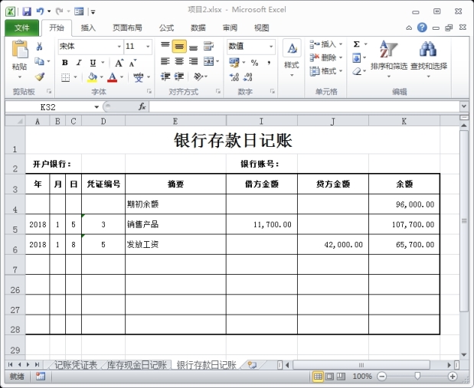
Task: Apply percent style to cells
Action: coord(254,63)
